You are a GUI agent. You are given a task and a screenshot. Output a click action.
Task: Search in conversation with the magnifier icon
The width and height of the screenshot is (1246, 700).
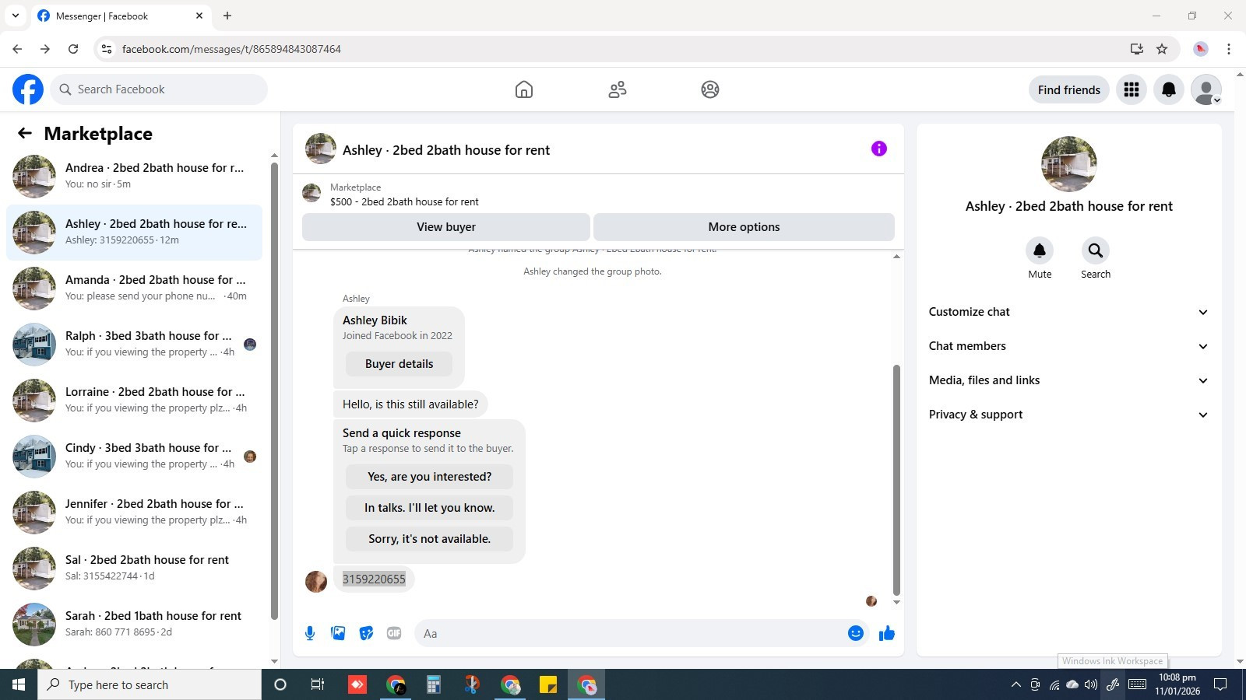1096,250
